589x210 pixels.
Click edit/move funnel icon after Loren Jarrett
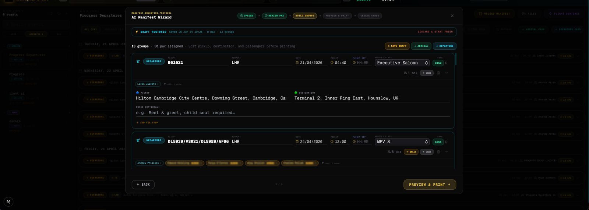pos(165,84)
